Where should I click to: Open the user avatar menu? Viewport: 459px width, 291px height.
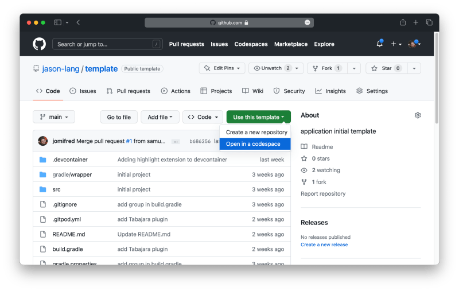(x=414, y=44)
